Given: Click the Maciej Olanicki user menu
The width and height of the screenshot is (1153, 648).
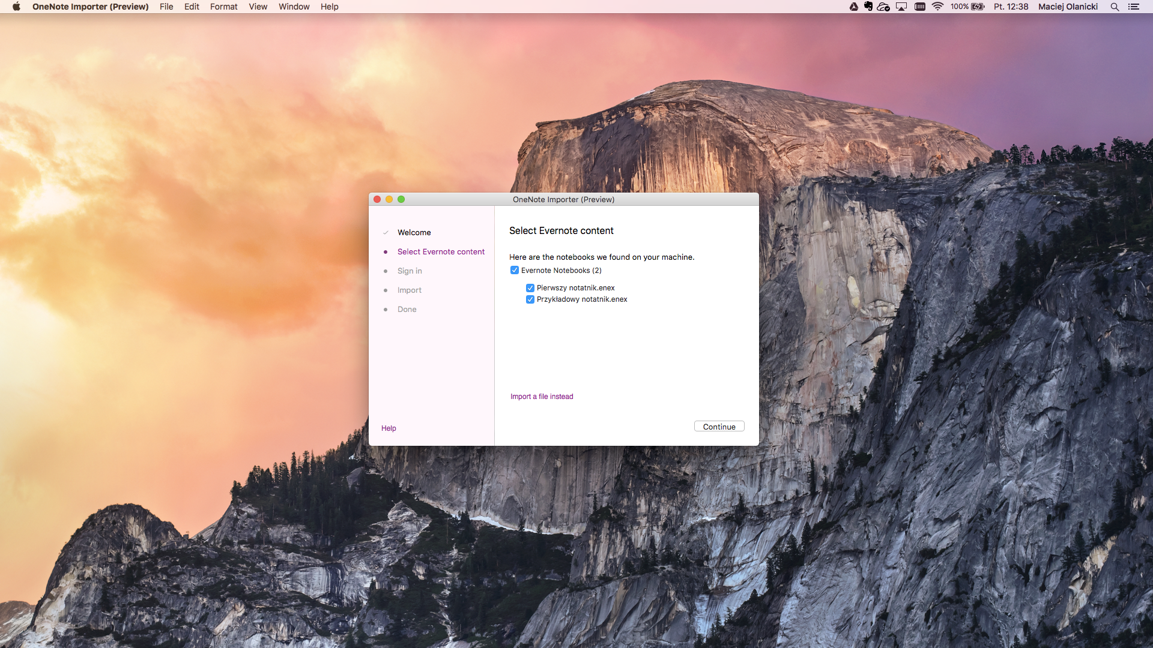Looking at the screenshot, I should 1068,7.
